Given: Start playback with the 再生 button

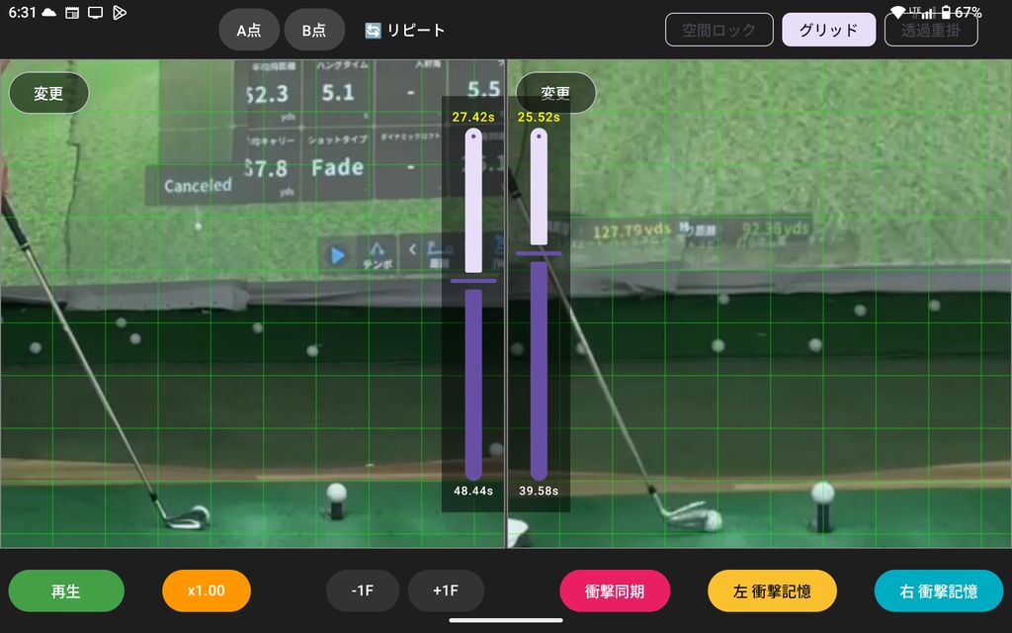Looking at the screenshot, I should coord(66,590).
